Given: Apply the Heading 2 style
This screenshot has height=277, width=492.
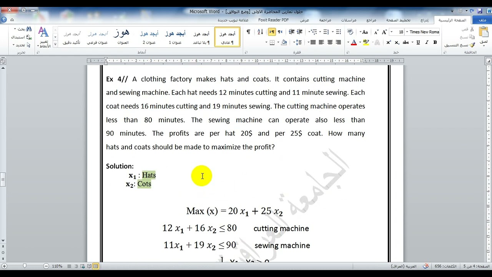Looking at the screenshot, I should [149, 37].
